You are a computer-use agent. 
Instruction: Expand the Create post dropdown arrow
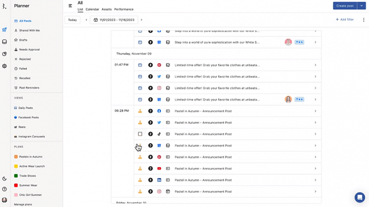pyautogui.click(x=362, y=6)
